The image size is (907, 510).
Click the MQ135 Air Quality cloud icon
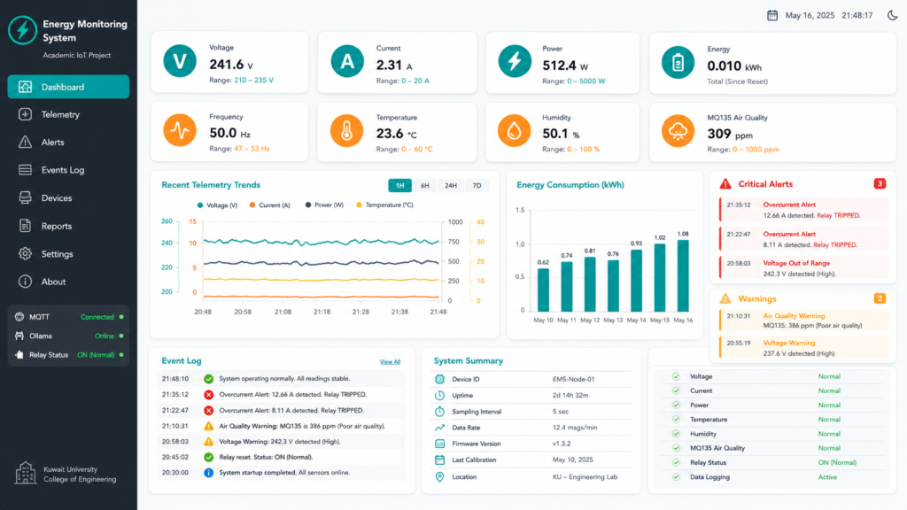[x=678, y=131]
